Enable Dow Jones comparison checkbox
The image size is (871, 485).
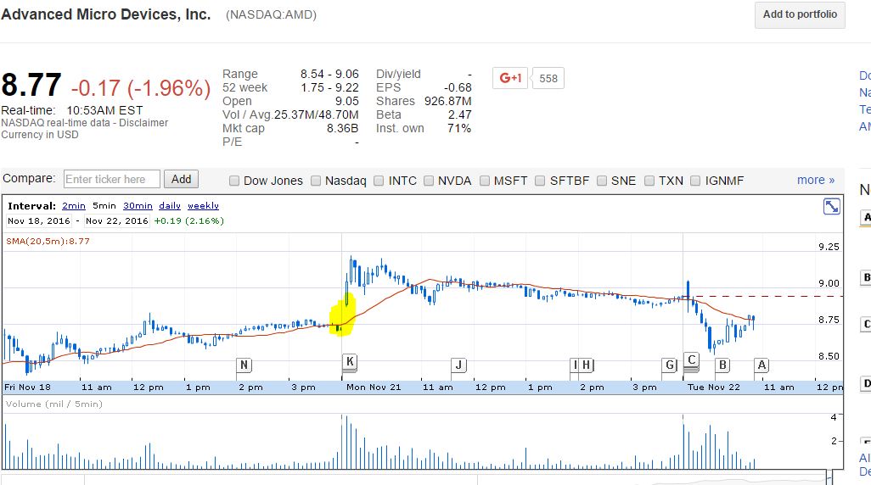[x=234, y=181]
